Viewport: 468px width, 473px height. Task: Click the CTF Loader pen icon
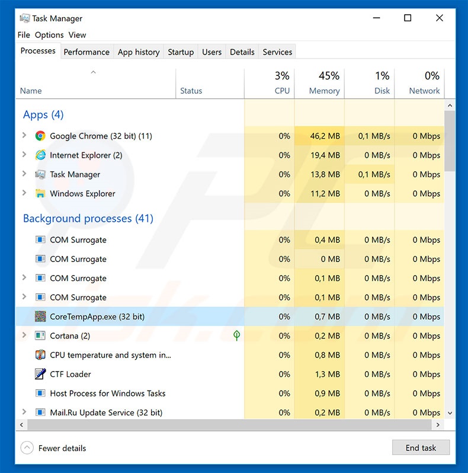40,374
